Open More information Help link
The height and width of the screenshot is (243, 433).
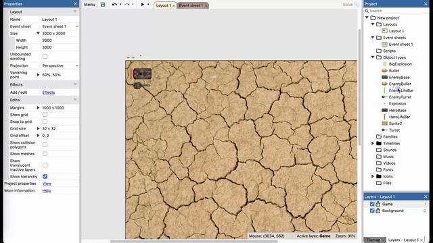[x=47, y=190]
